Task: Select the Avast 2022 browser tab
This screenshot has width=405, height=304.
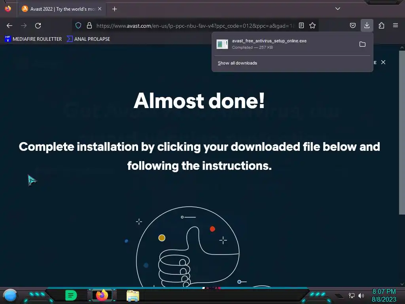Action: click(61, 9)
